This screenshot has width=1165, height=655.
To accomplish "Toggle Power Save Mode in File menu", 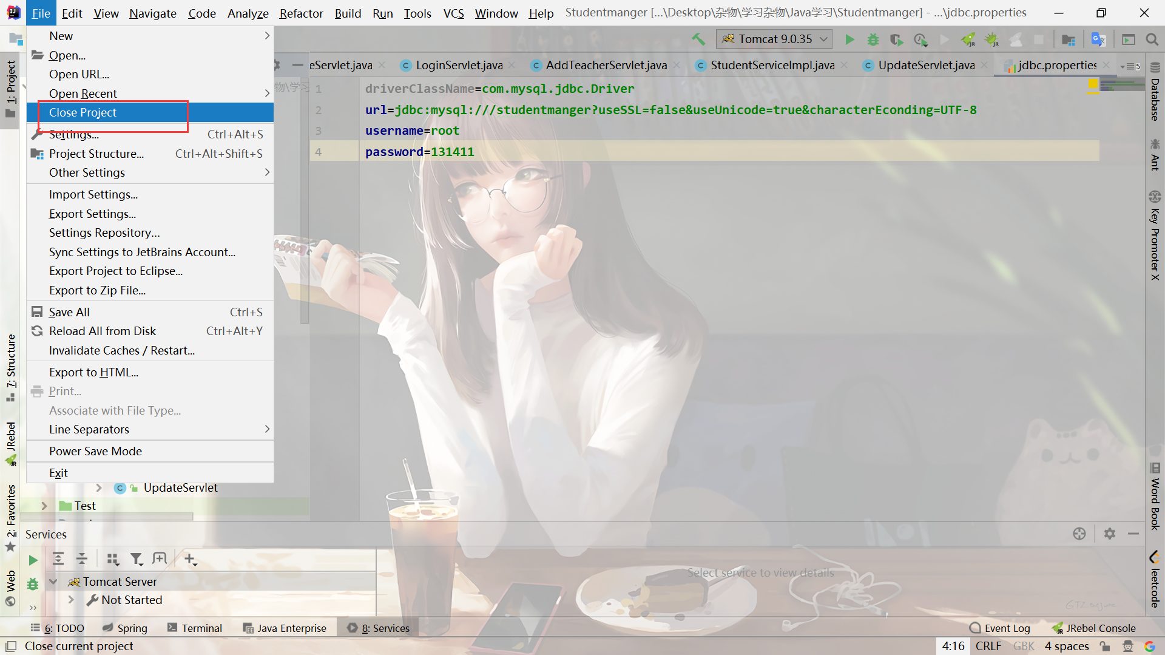I will coord(150,451).
